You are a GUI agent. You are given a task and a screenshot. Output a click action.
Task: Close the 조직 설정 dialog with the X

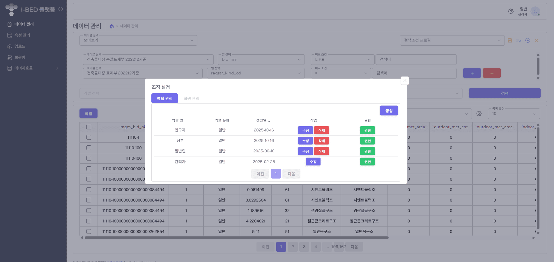[x=405, y=81]
